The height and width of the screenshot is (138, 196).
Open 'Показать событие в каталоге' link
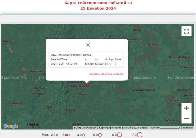coord(106,74)
